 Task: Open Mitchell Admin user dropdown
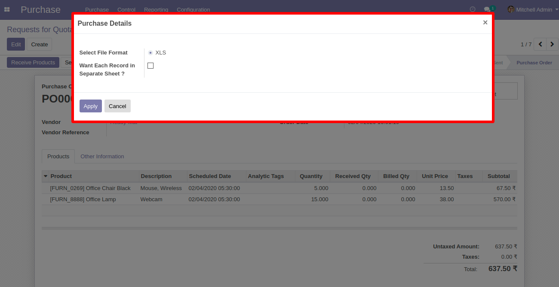[x=534, y=9]
